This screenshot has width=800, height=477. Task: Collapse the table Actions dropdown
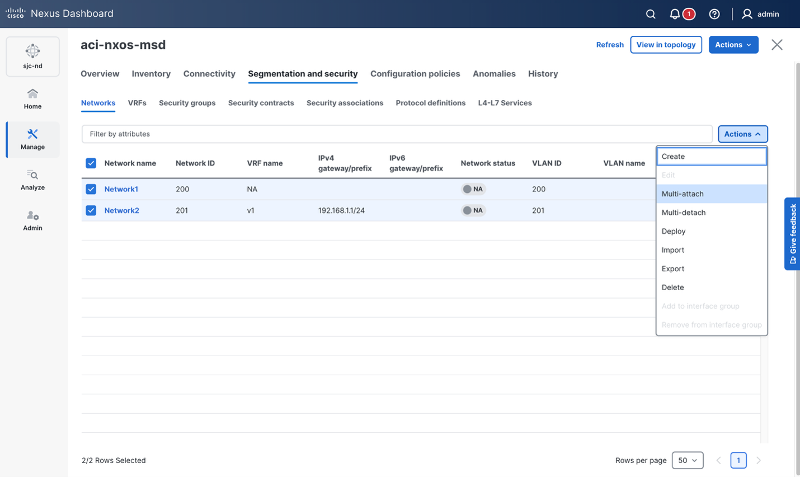743,134
